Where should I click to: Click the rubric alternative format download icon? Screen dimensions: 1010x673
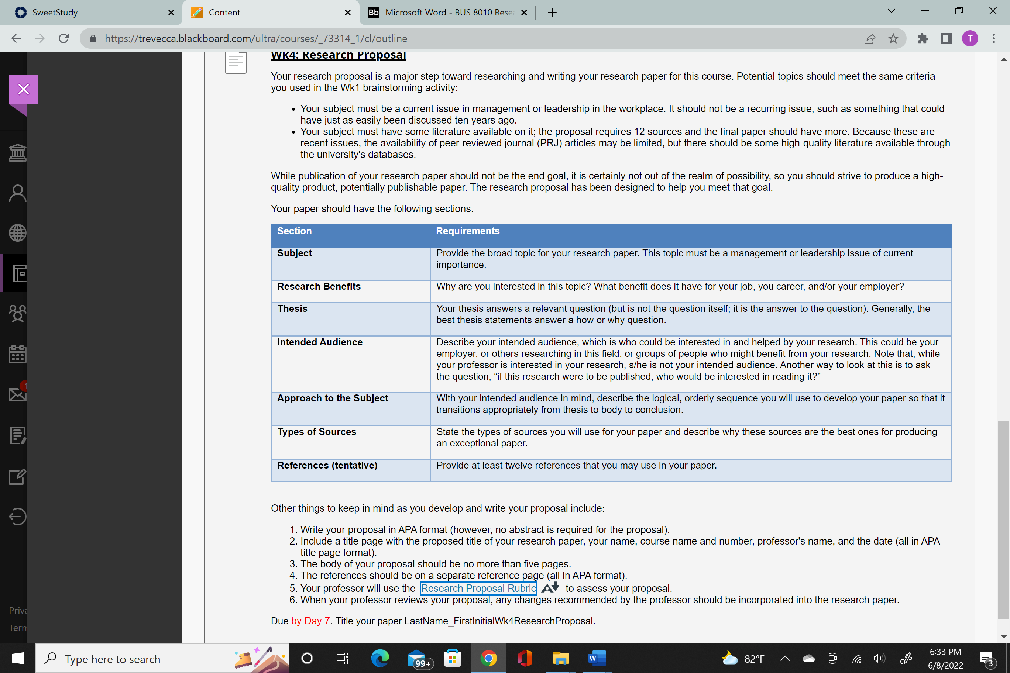[x=550, y=587]
